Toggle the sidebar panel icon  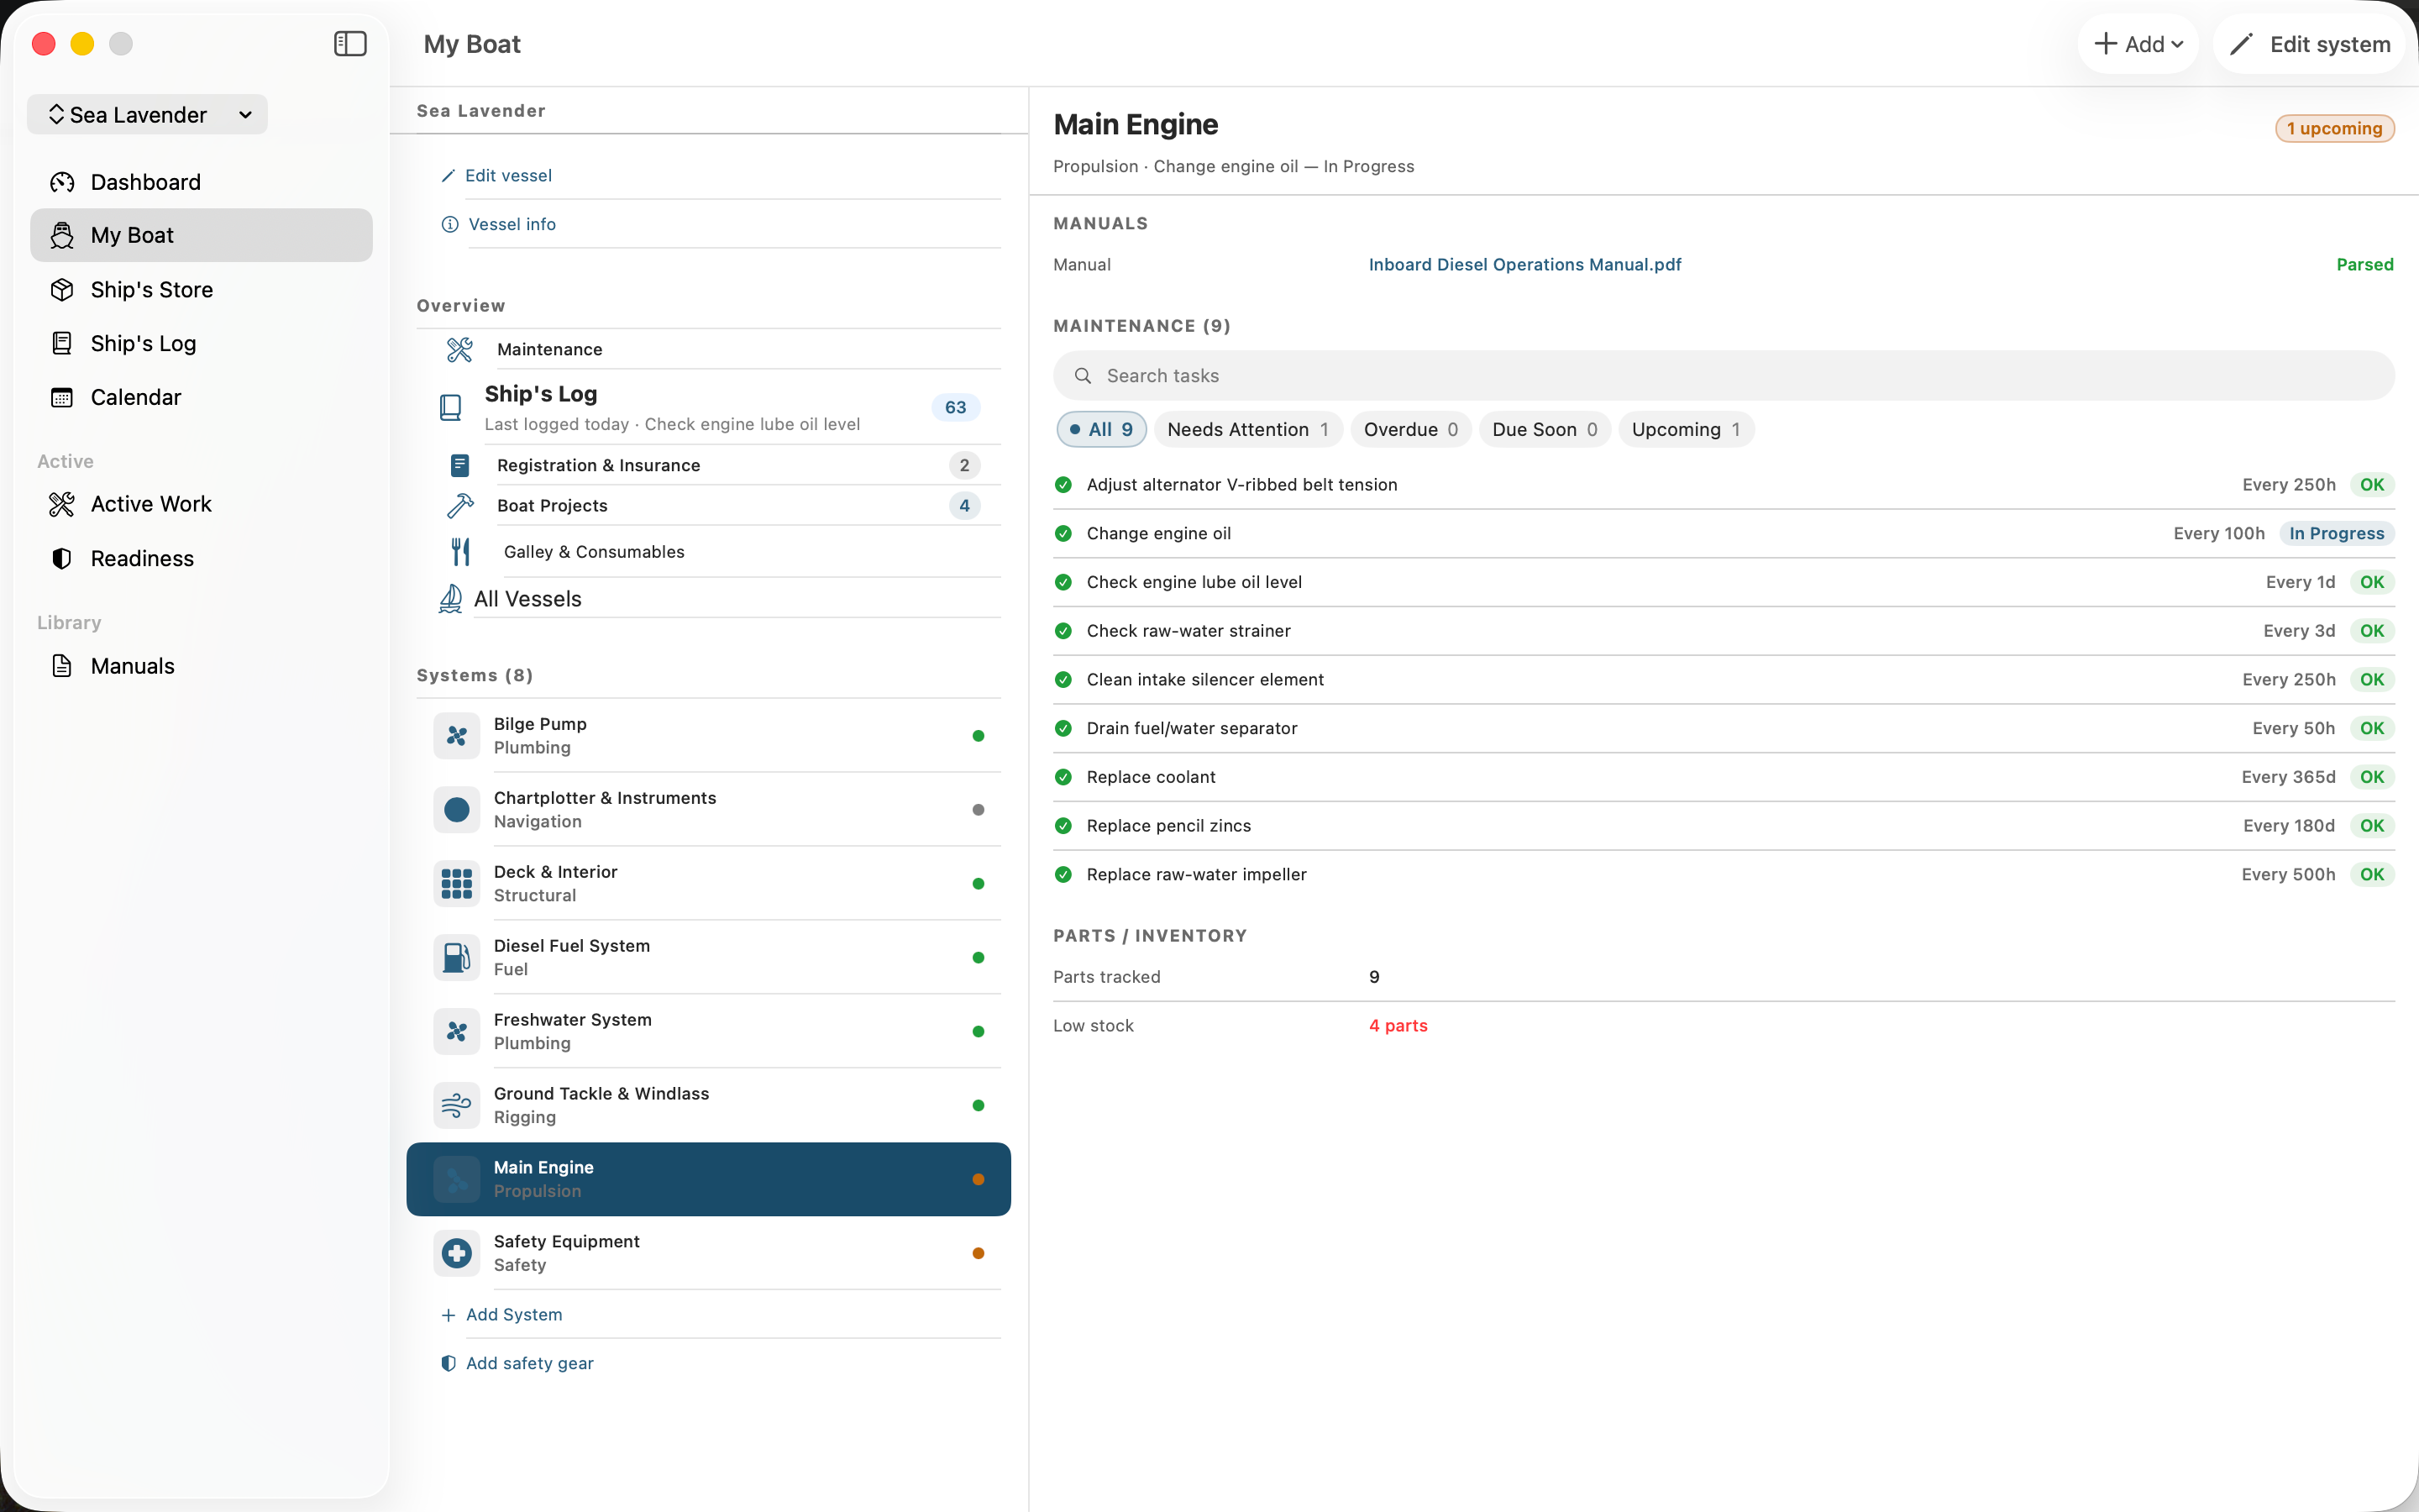pyautogui.click(x=350, y=44)
